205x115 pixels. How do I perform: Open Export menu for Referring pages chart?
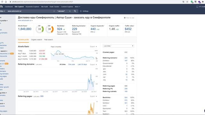tap(93, 96)
